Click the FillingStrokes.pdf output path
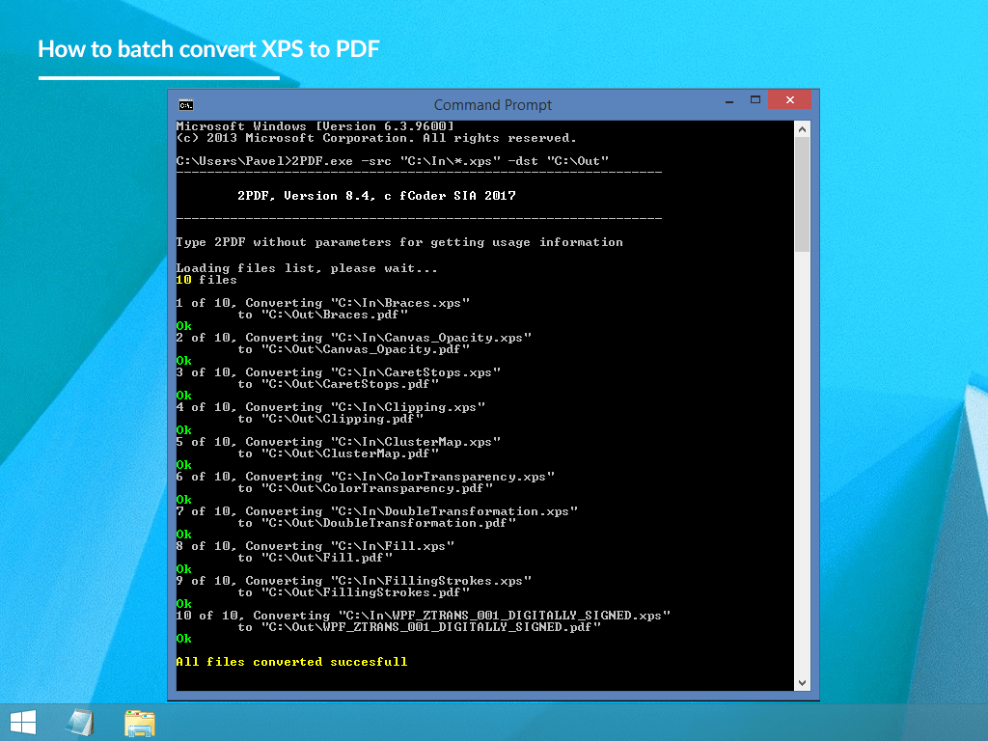Screen dimensions: 988x741 pyautogui.click(x=353, y=591)
